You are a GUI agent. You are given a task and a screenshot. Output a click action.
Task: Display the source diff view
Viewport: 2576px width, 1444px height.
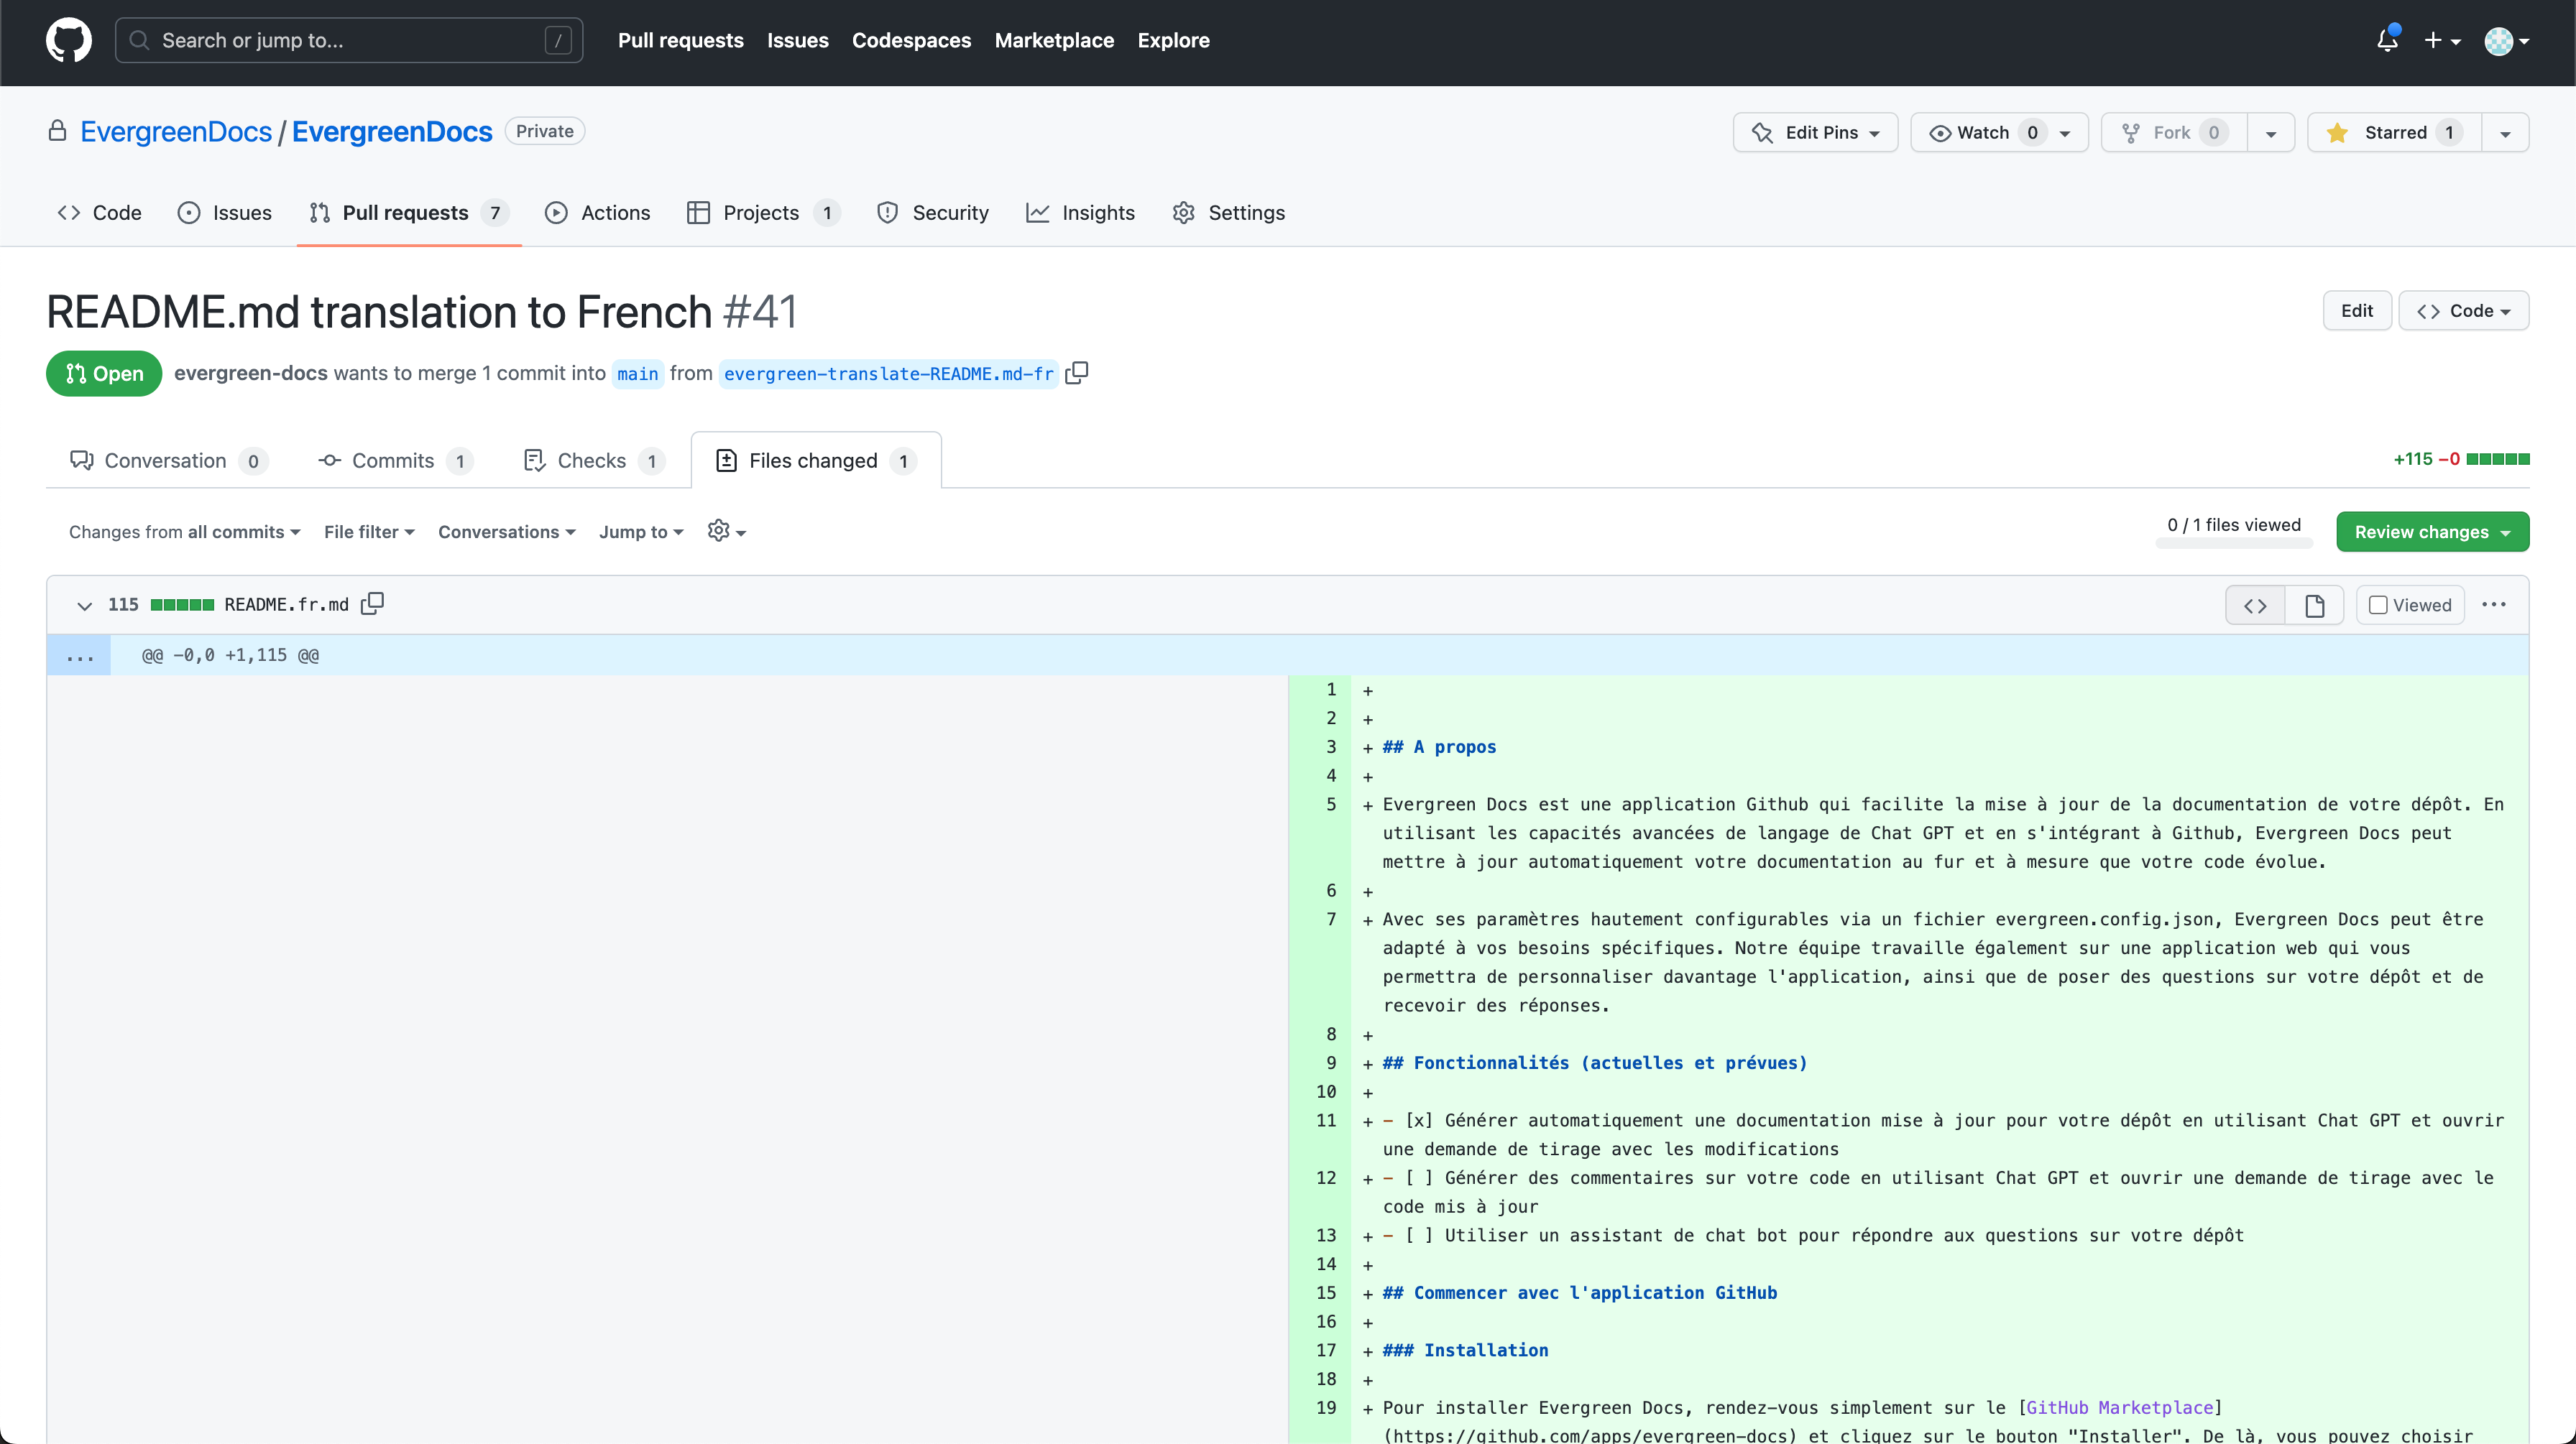[2255, 605]
